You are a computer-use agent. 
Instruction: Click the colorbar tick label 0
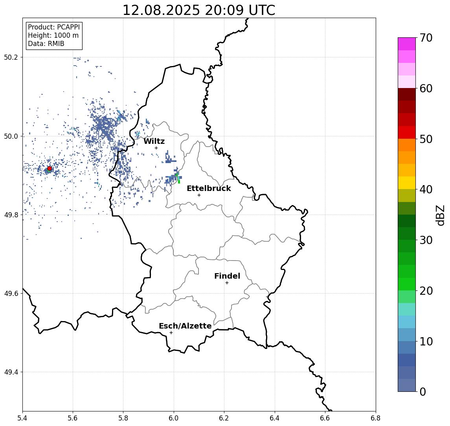423,391
